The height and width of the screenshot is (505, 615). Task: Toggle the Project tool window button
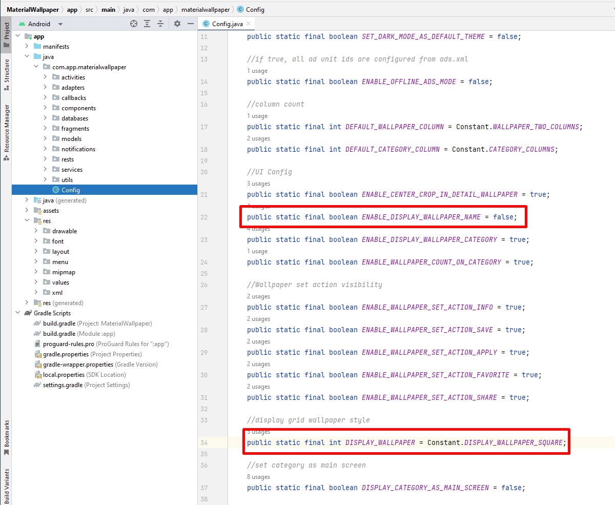[x=6, y=35]
